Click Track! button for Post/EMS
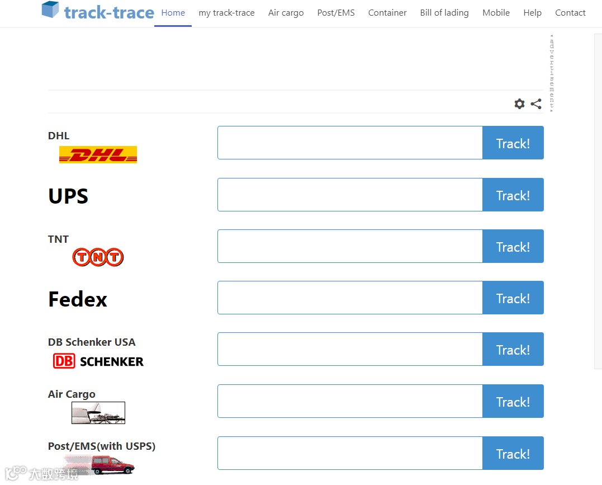 point(513,453)
